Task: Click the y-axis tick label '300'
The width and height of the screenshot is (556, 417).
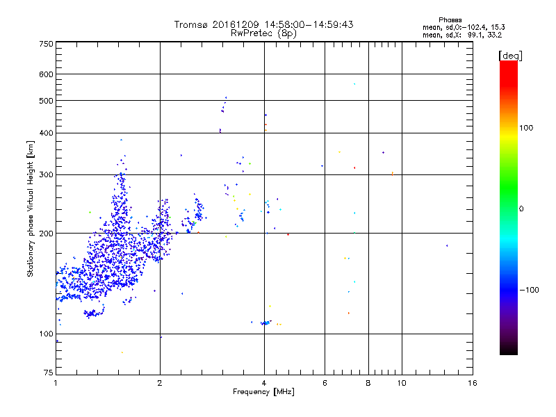Action: click(47, 174)
